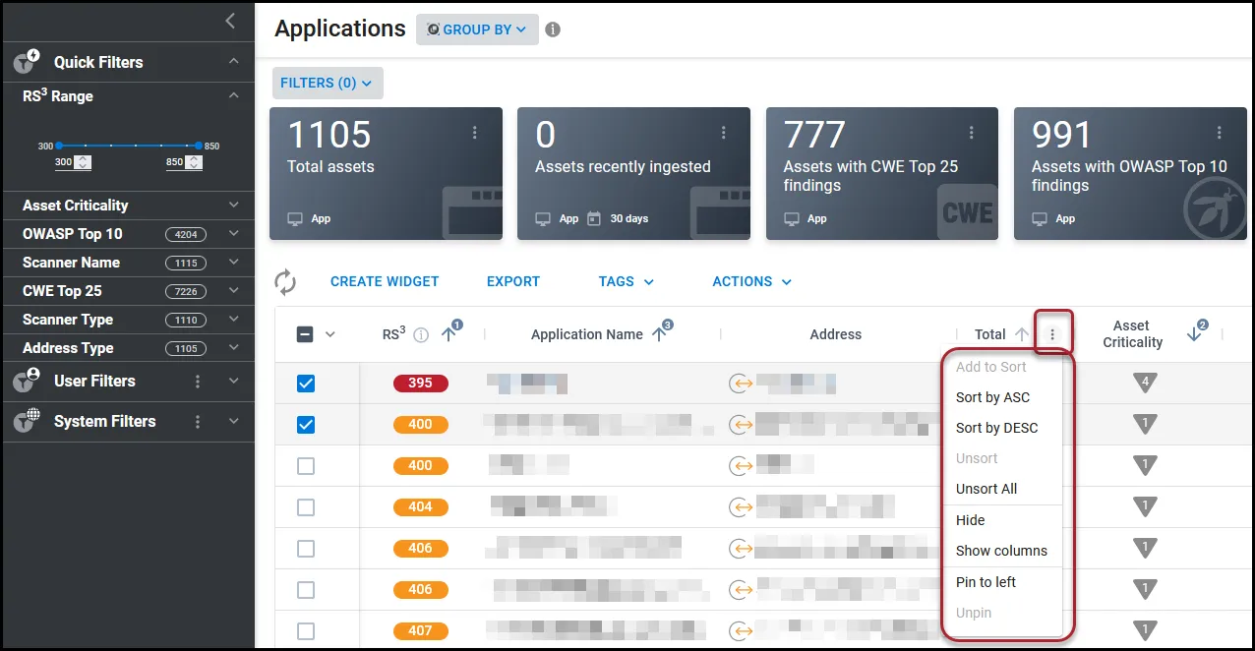Screen dimensions: 1255x651
Task: Click Application Name sort arrow
Action: pyautogui.click(x=660, y=334)
